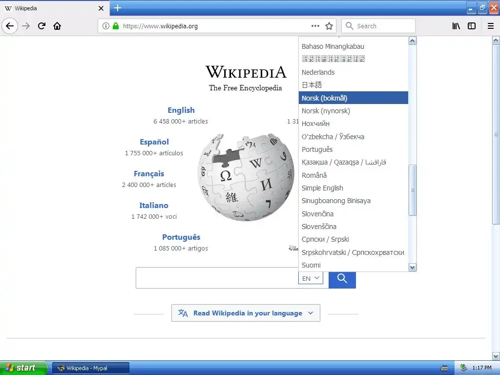Click the Wikipedia puzzle globe logo
This screenshot has width=500, height=375.
coord(246,177)
